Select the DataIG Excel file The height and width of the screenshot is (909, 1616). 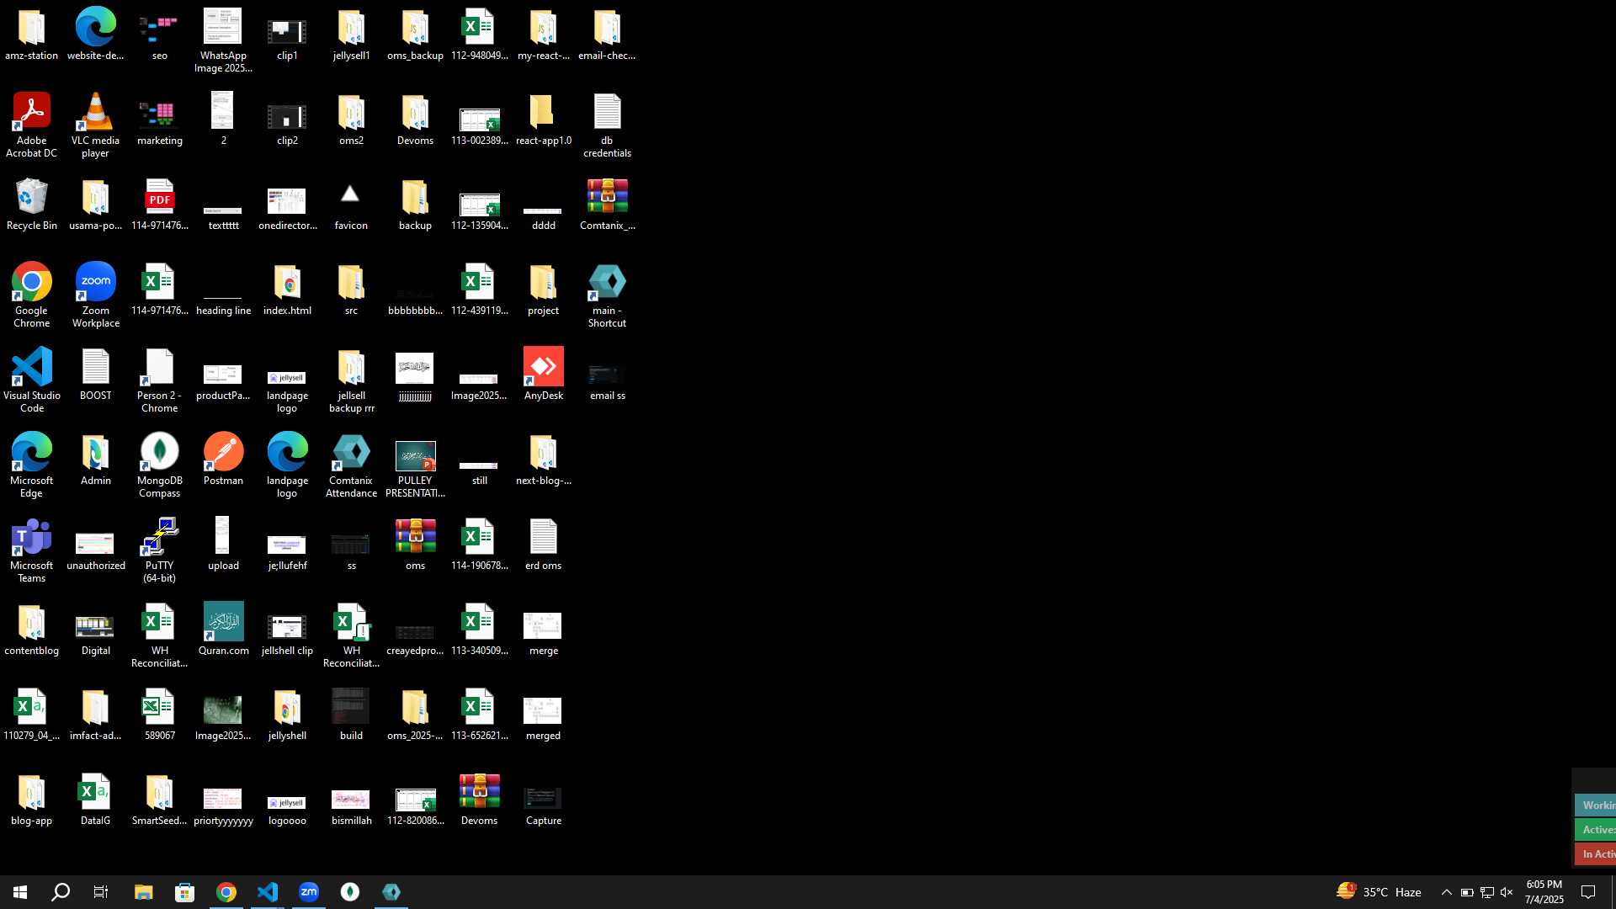click(x=95, y=800)
